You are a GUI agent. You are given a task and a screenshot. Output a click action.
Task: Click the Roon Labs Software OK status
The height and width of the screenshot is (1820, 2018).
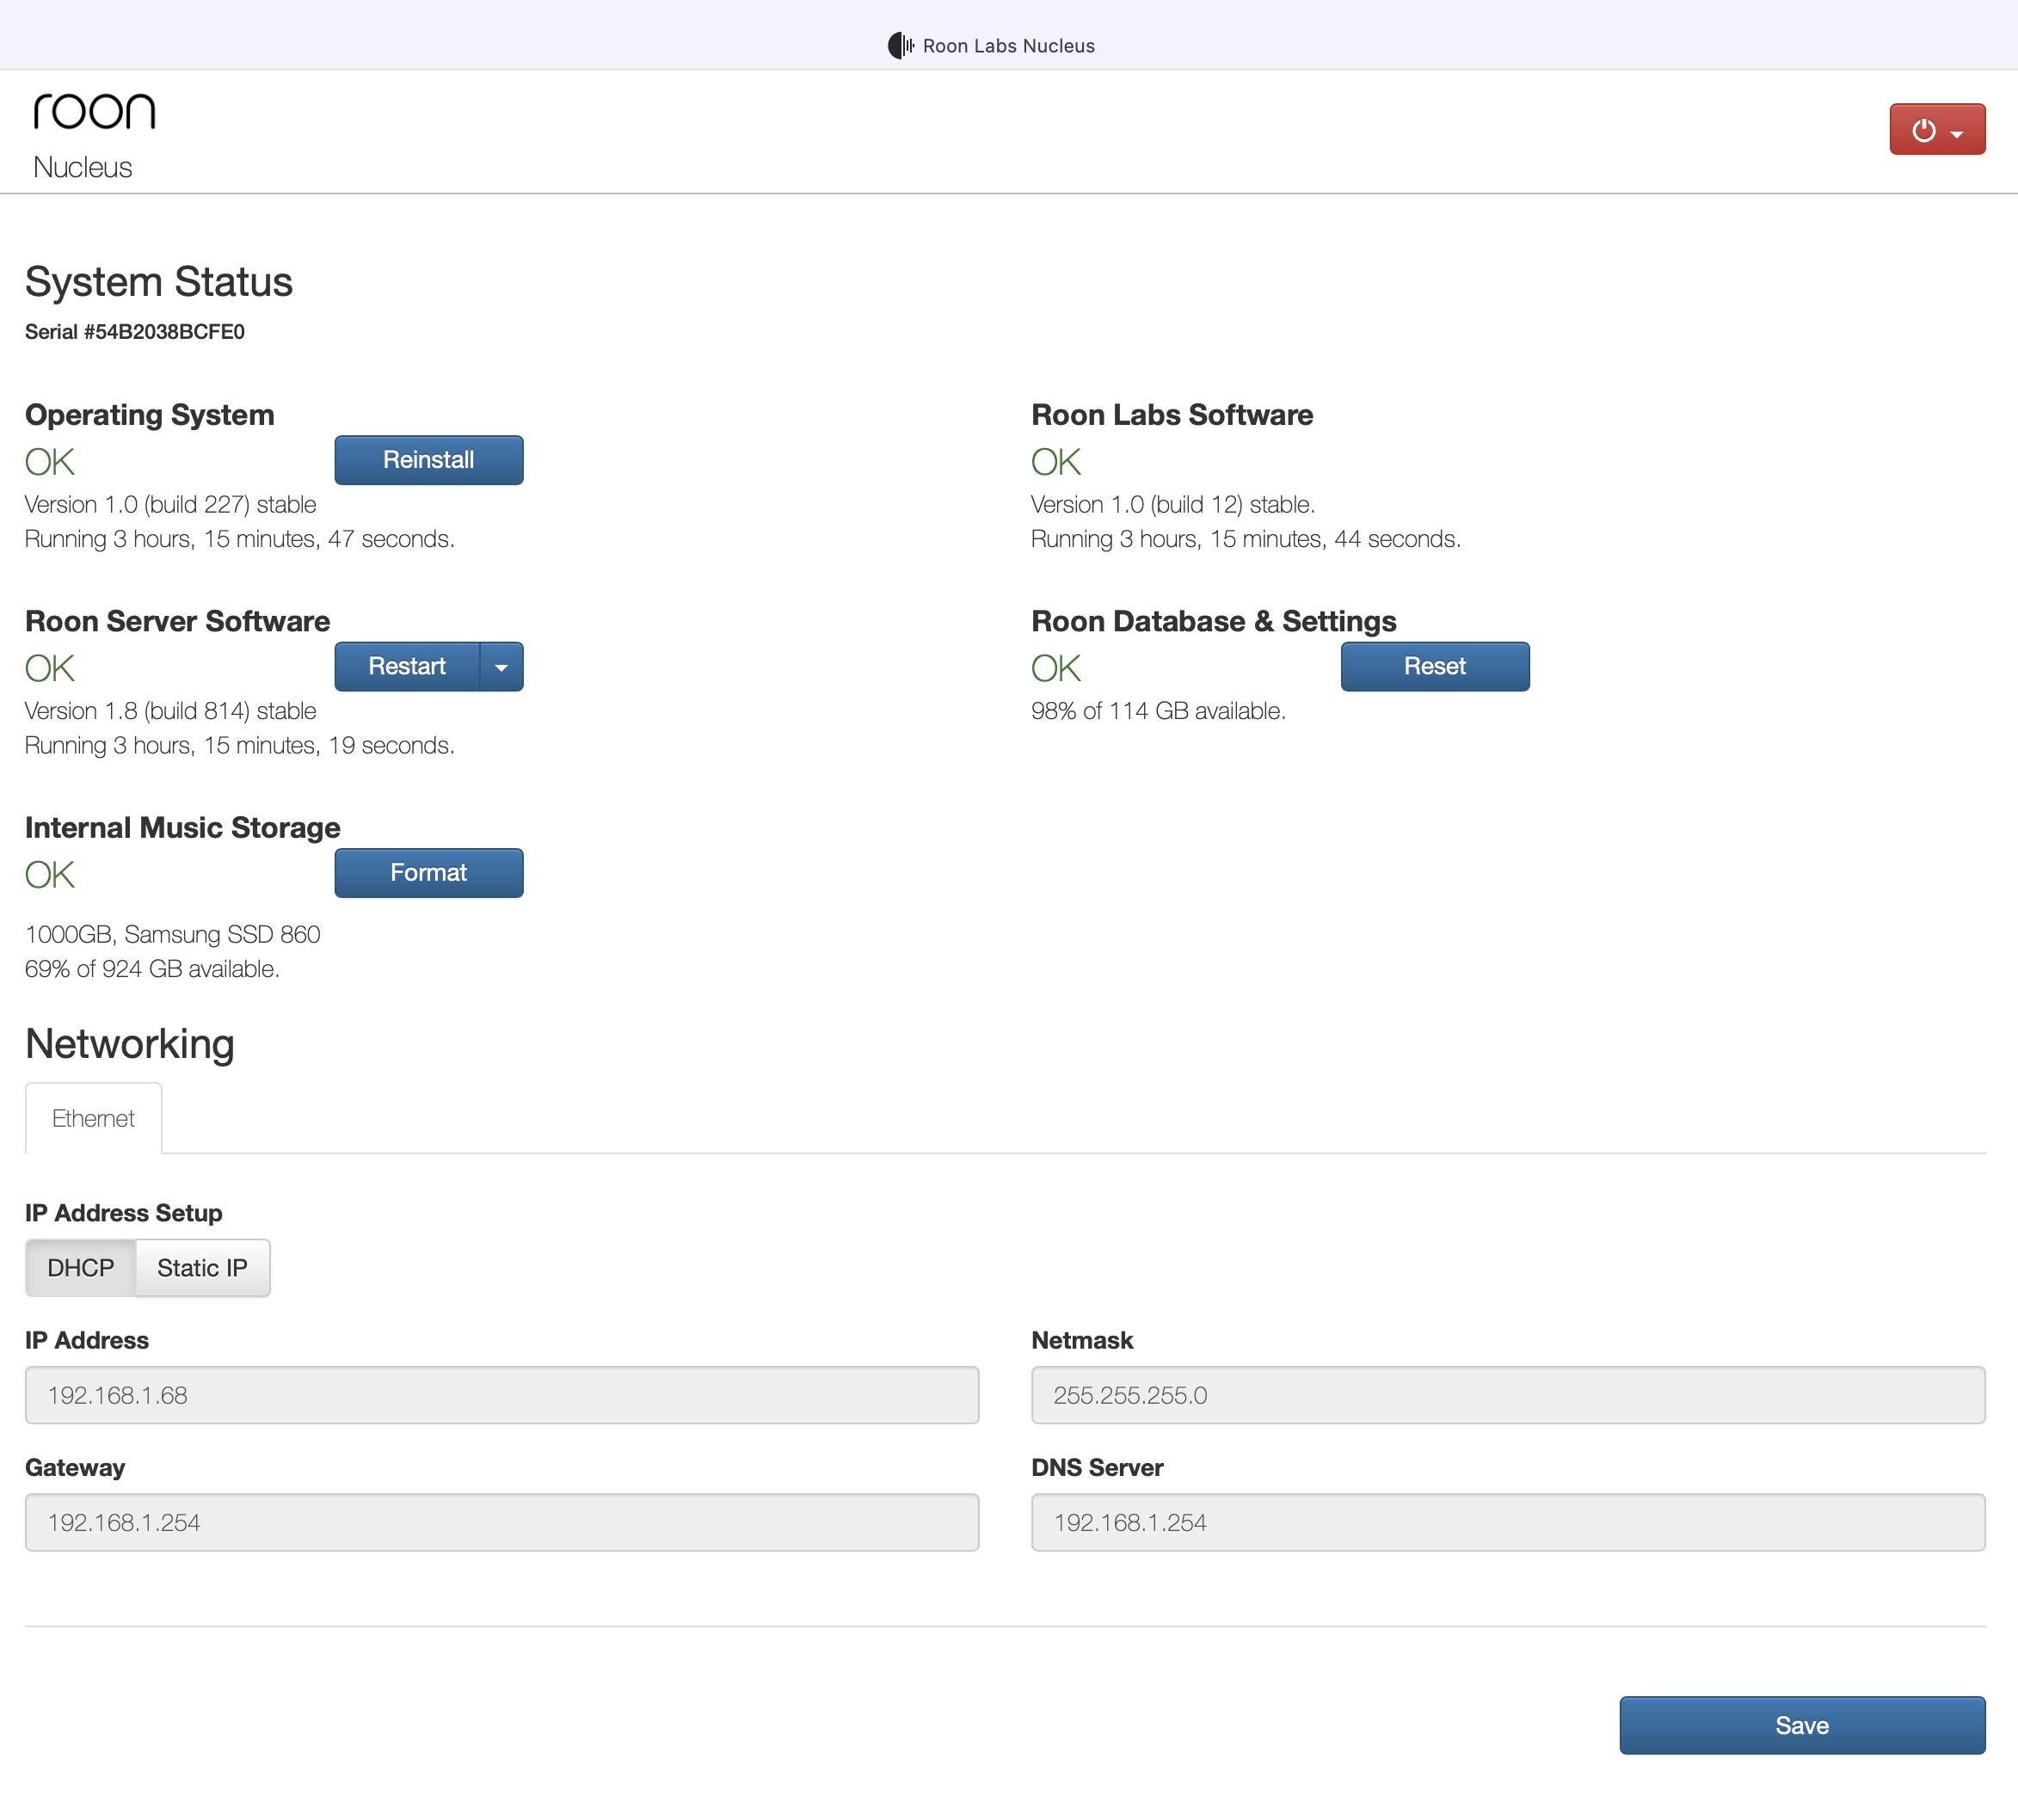pos(1056,462)
